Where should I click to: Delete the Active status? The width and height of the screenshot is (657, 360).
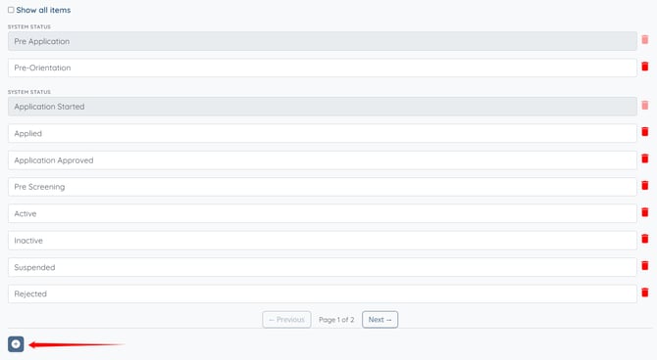click(645, 212)
